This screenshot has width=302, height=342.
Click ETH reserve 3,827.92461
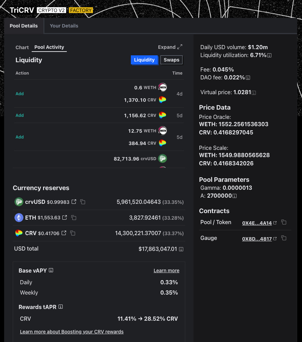[x=145, y=218]
